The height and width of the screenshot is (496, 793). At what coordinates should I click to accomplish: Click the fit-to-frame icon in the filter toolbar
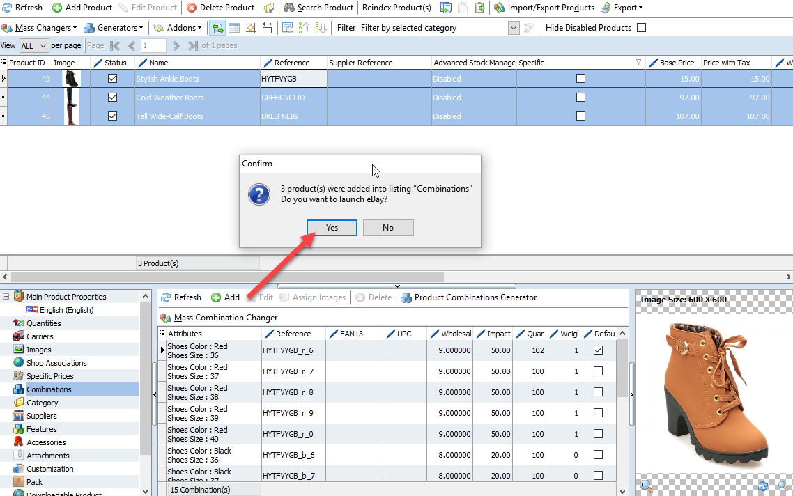click(x=251, y=28)
